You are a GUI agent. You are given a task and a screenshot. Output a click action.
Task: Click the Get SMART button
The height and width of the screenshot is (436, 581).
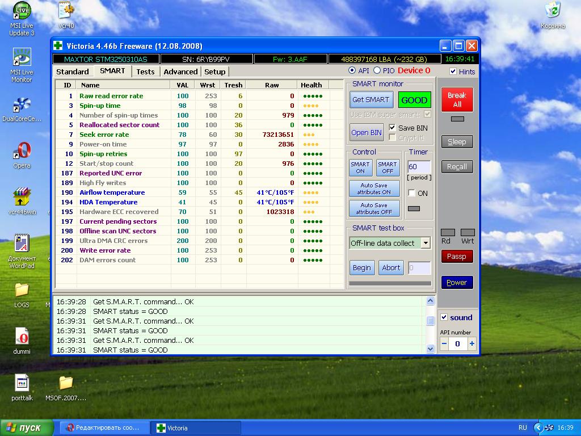pyautogui.click(x=371, y=100)
